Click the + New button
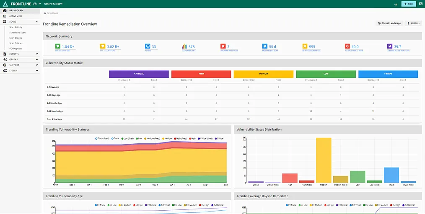Image resolution: width=425 pixels, height=214 pixels. [409, 4]
